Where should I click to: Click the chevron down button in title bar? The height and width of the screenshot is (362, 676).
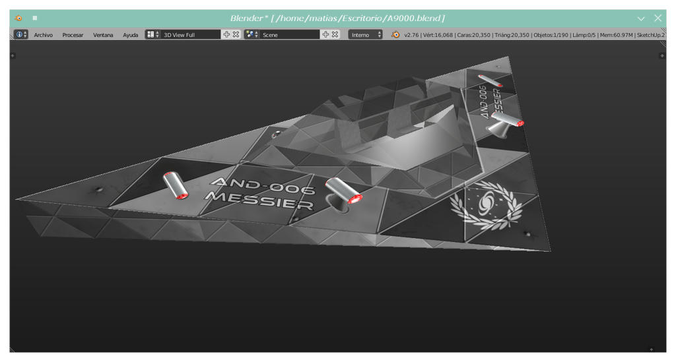[x=641, y=18]
